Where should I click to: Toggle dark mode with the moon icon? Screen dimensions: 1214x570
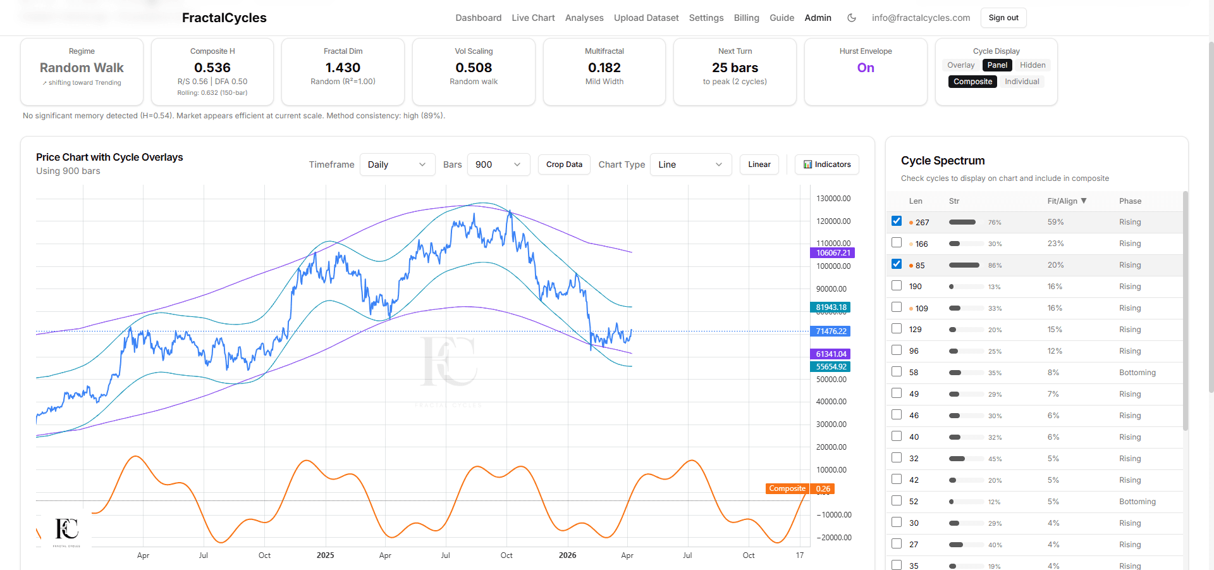851,18
